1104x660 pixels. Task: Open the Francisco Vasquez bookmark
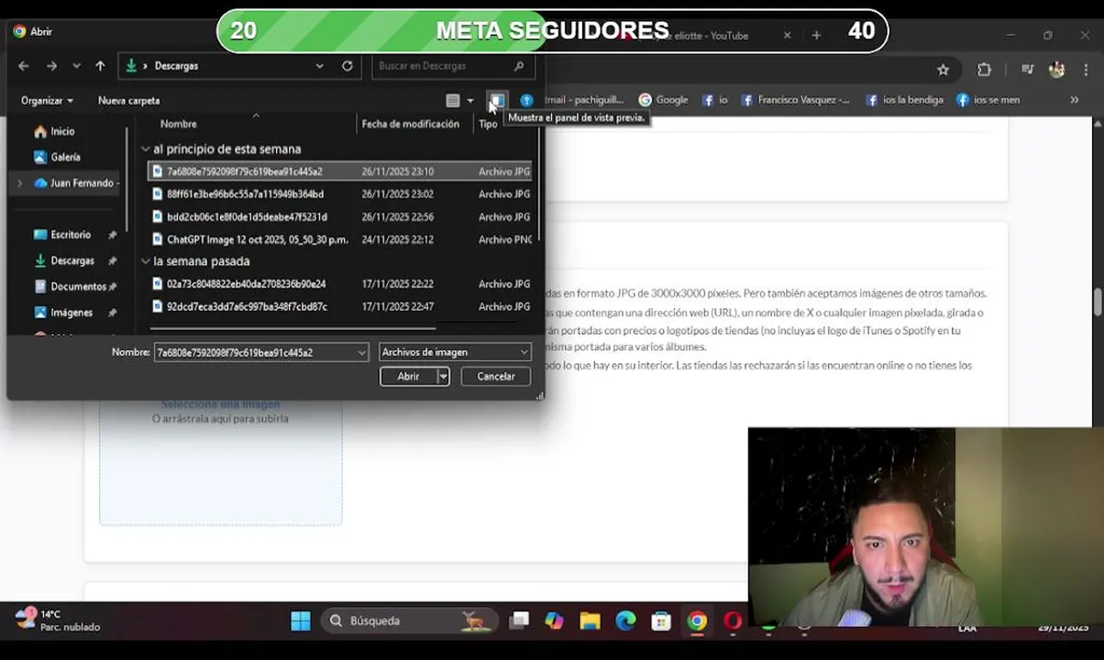pos(795,100)
